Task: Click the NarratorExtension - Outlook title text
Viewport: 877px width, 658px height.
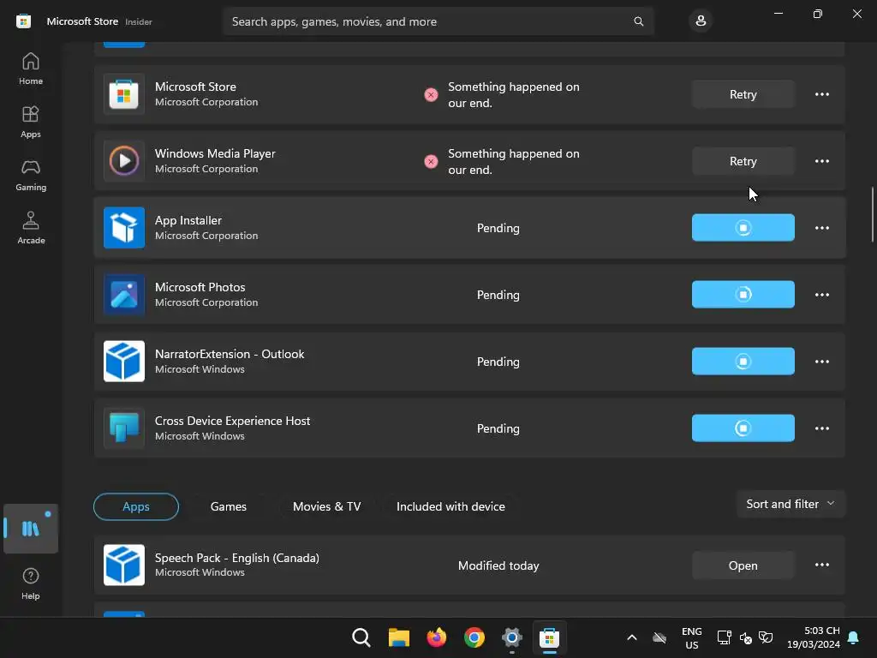Action: coord(230,354)
